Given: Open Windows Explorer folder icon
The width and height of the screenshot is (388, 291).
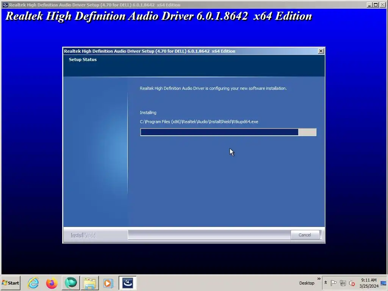Looking at the screenshot, I should (89, 283).
